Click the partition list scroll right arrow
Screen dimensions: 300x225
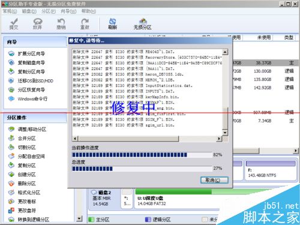point(296,151)
